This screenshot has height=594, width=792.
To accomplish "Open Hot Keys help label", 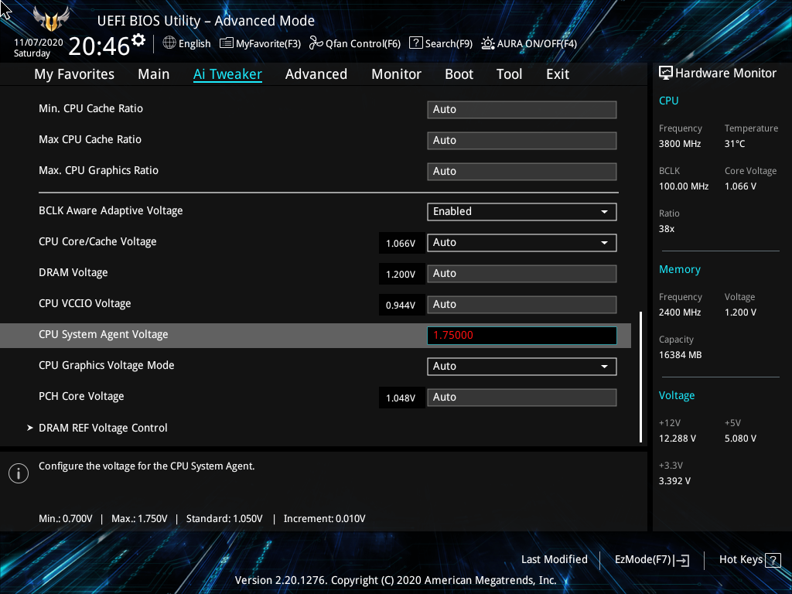I will (740, 560).
